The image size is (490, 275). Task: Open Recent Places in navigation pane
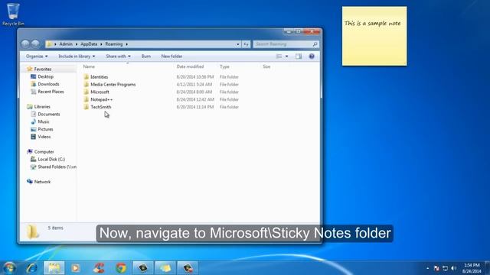point(51,92)
